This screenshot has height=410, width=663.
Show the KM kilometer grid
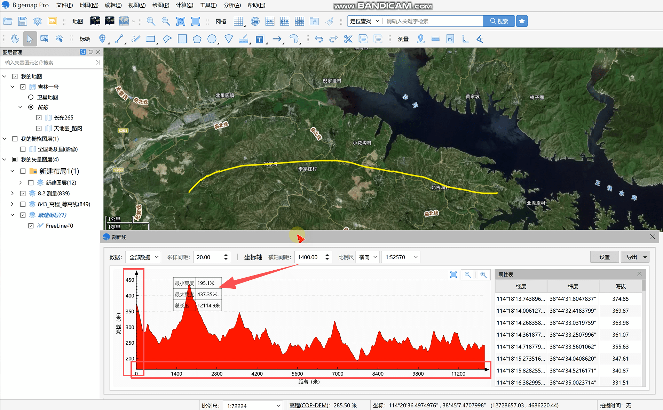tap(270, 21)
